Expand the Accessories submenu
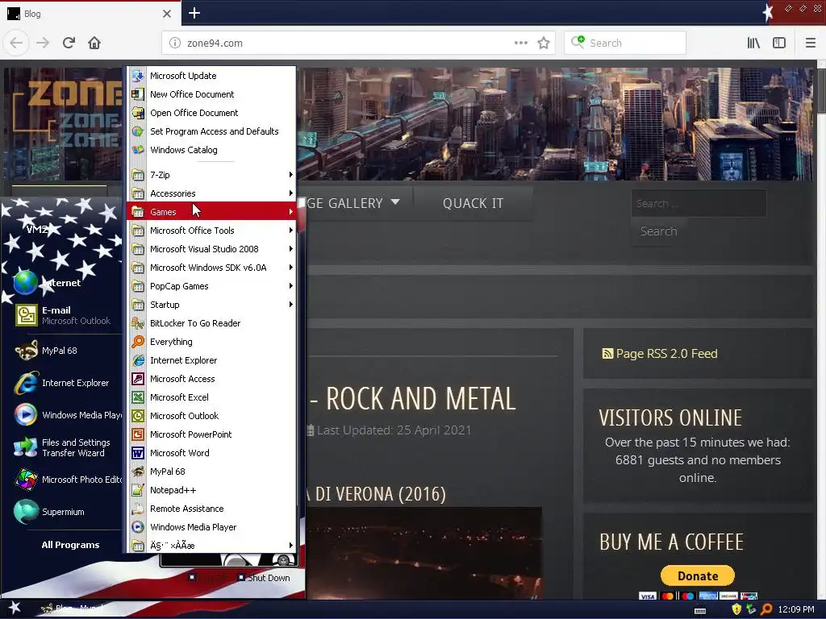Viewport: 826px width, 619px height. 211,193
